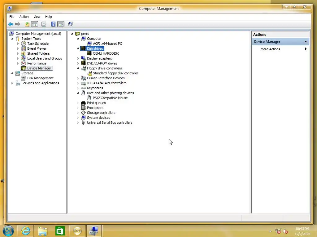Collapse the Disk drives node
This screenshot has height=237, width=317.
(78, 48)
